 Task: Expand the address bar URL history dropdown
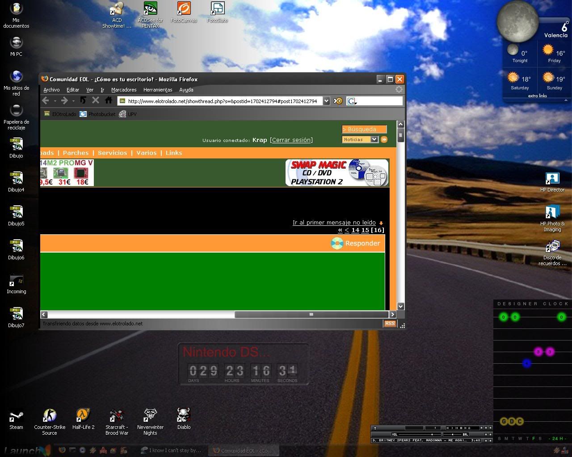(326, 101)
